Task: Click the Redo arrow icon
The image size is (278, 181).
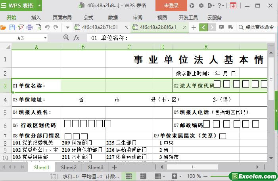Action: 56,27
